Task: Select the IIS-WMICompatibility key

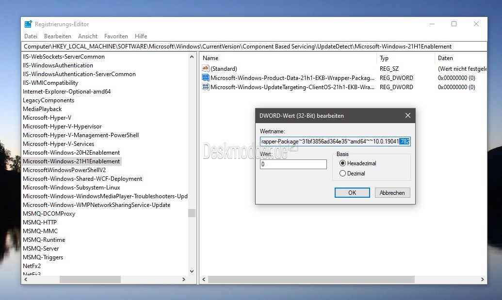Action: tap(50, 83)
